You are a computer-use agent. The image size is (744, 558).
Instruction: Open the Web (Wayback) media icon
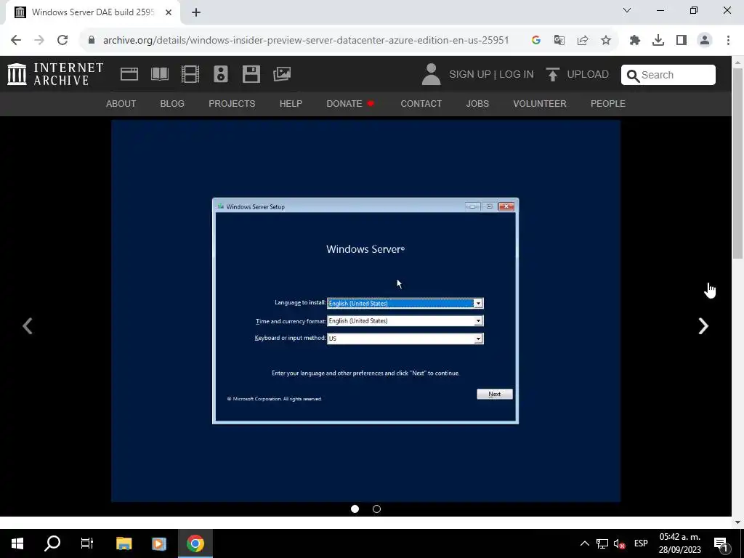tap(129, 74)
